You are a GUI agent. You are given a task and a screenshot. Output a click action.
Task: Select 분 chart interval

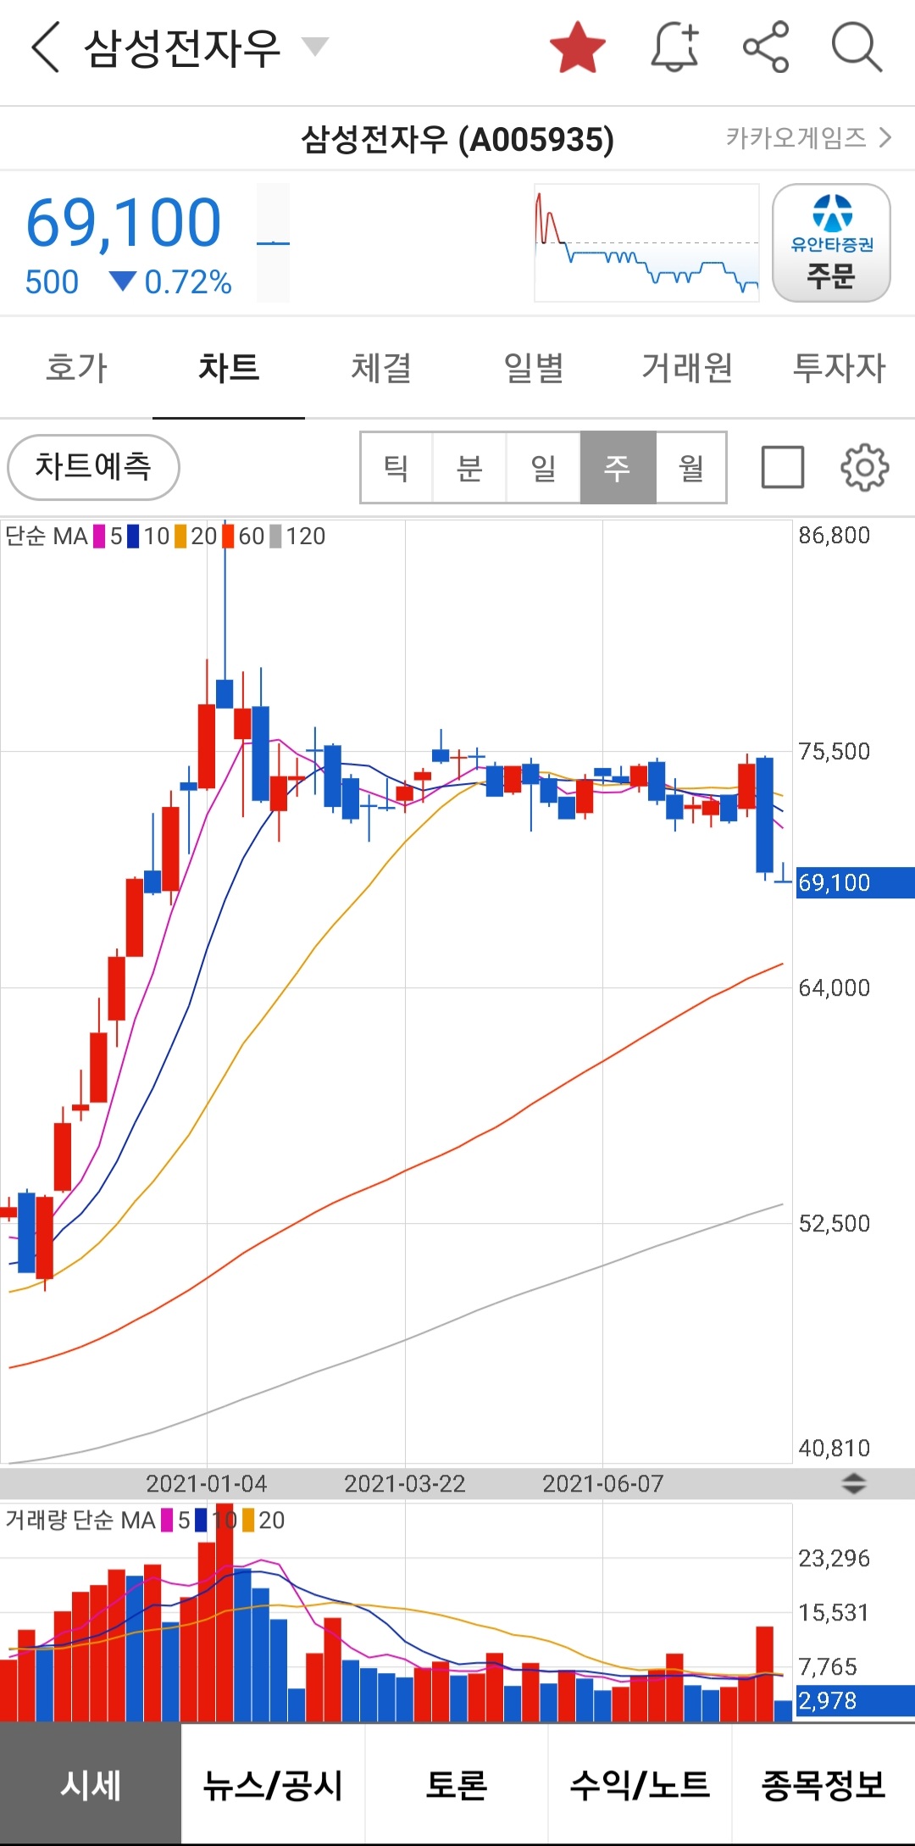469,467
